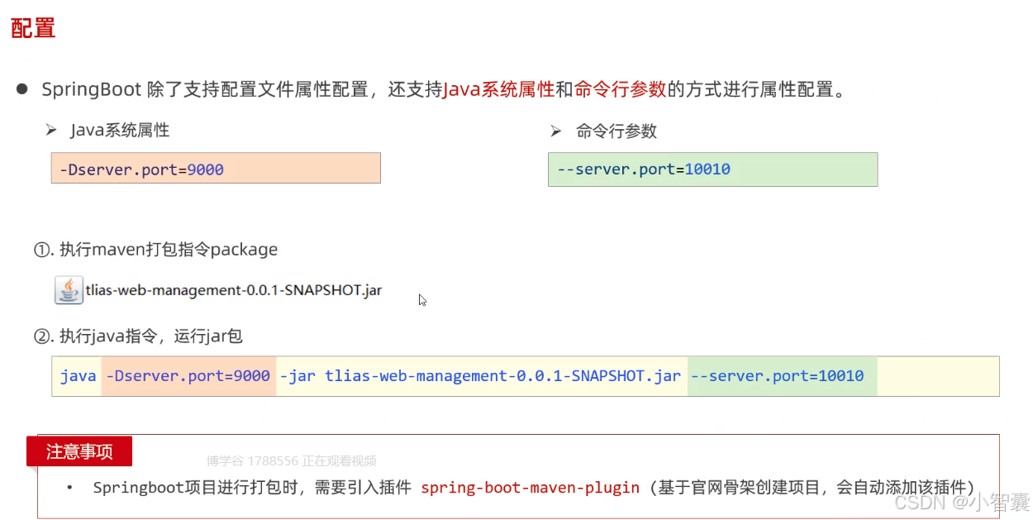
Task: Click the red '命令行参数' text in the main bullet
Action: [620, 89]
